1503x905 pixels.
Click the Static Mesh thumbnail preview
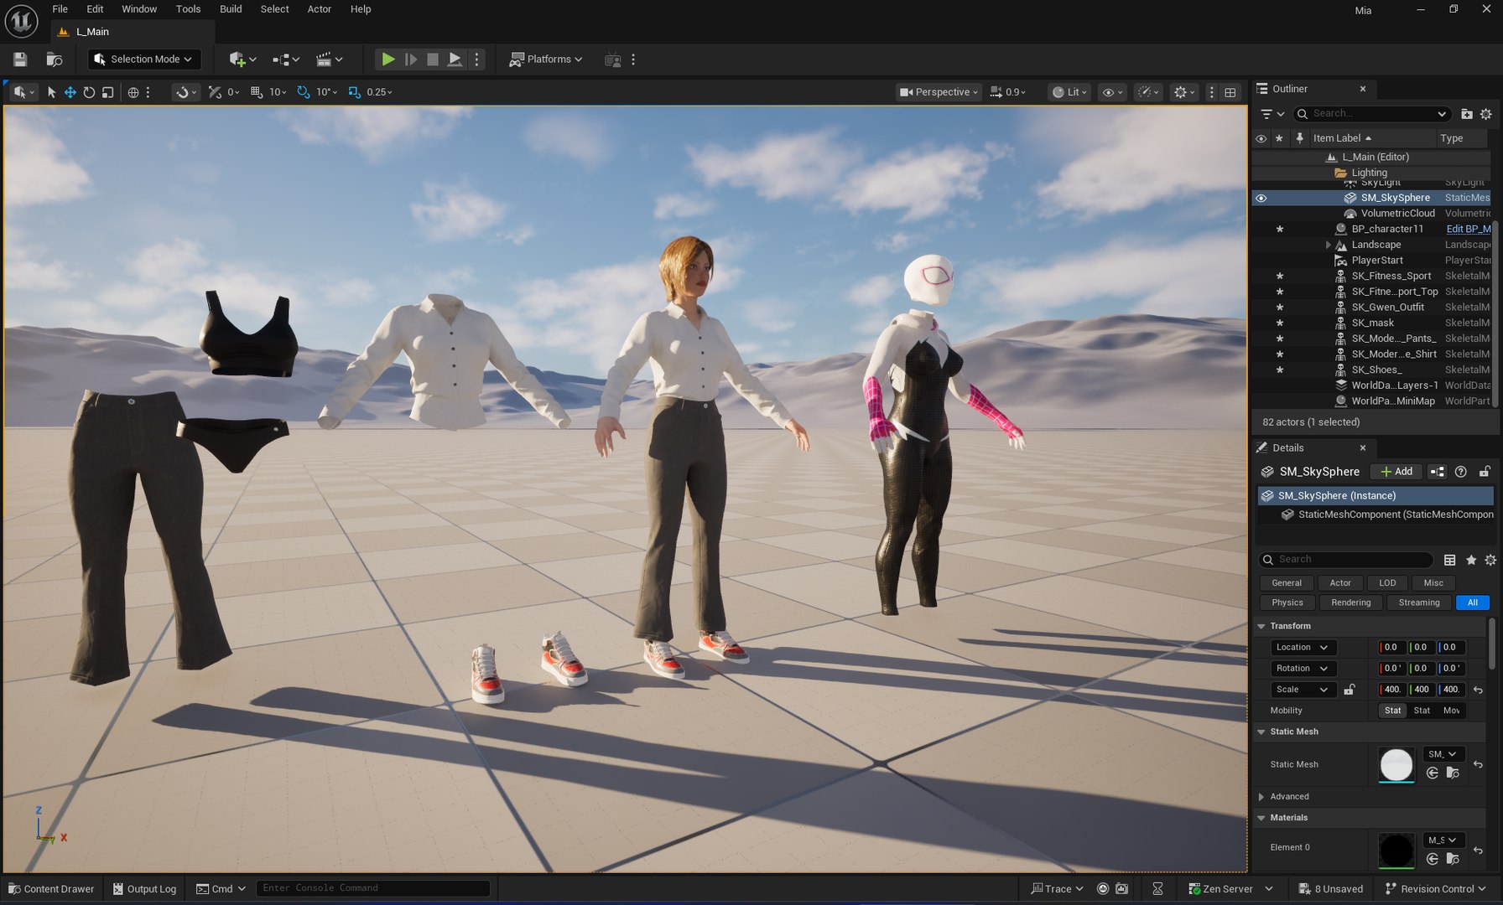coord(1396,765)
